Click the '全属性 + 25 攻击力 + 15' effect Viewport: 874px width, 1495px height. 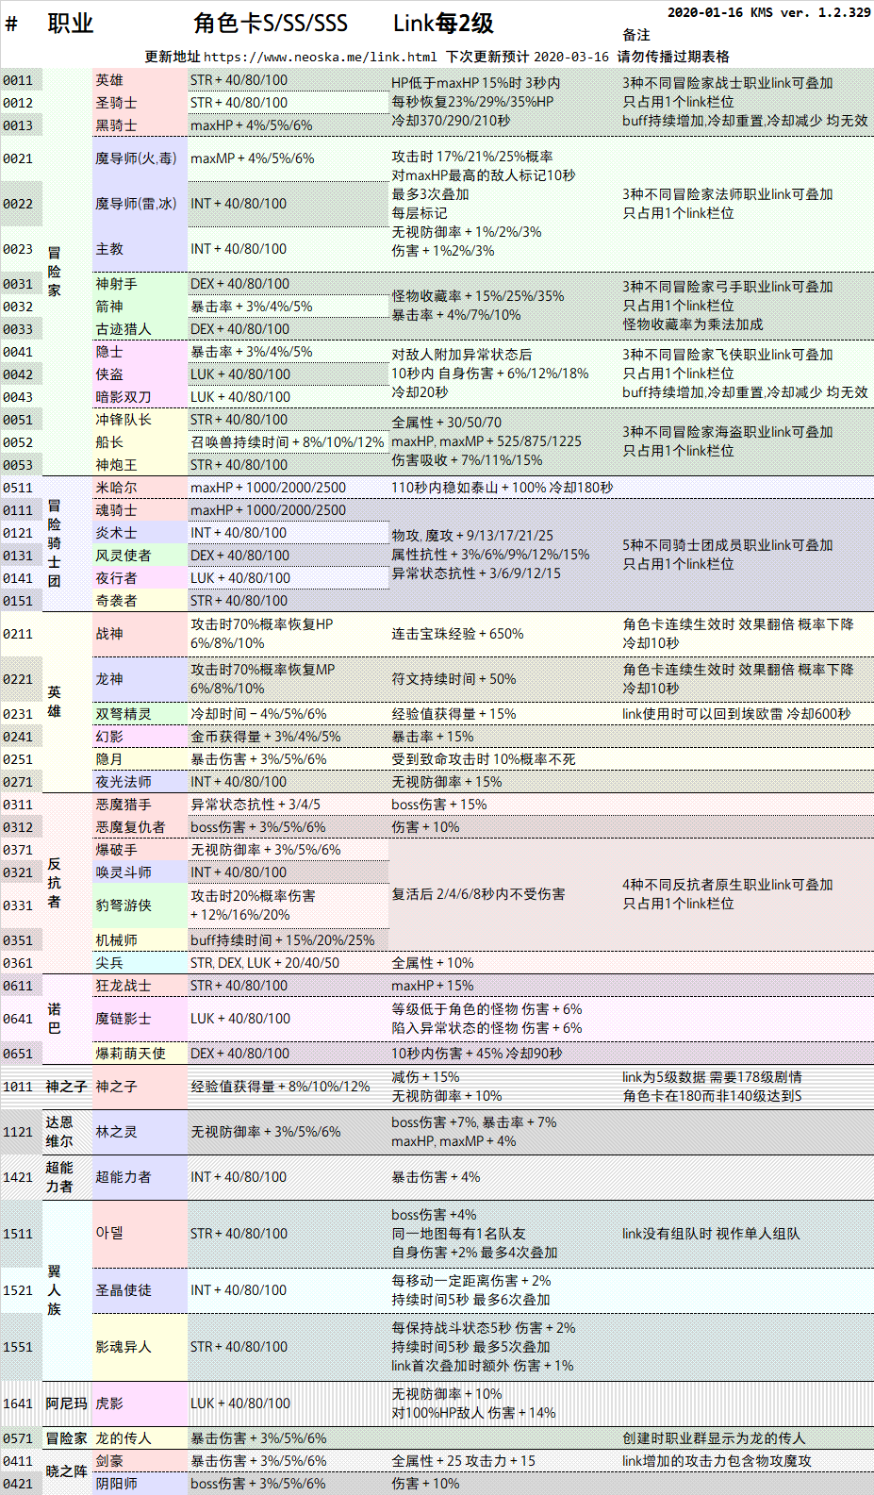463,1461
